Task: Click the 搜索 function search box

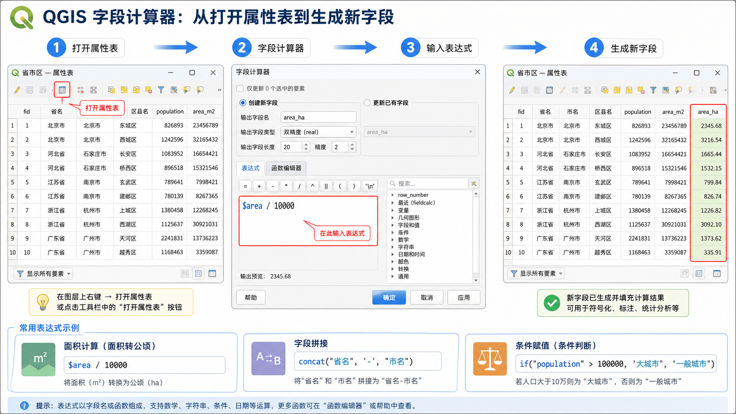Action: [427, 183]
